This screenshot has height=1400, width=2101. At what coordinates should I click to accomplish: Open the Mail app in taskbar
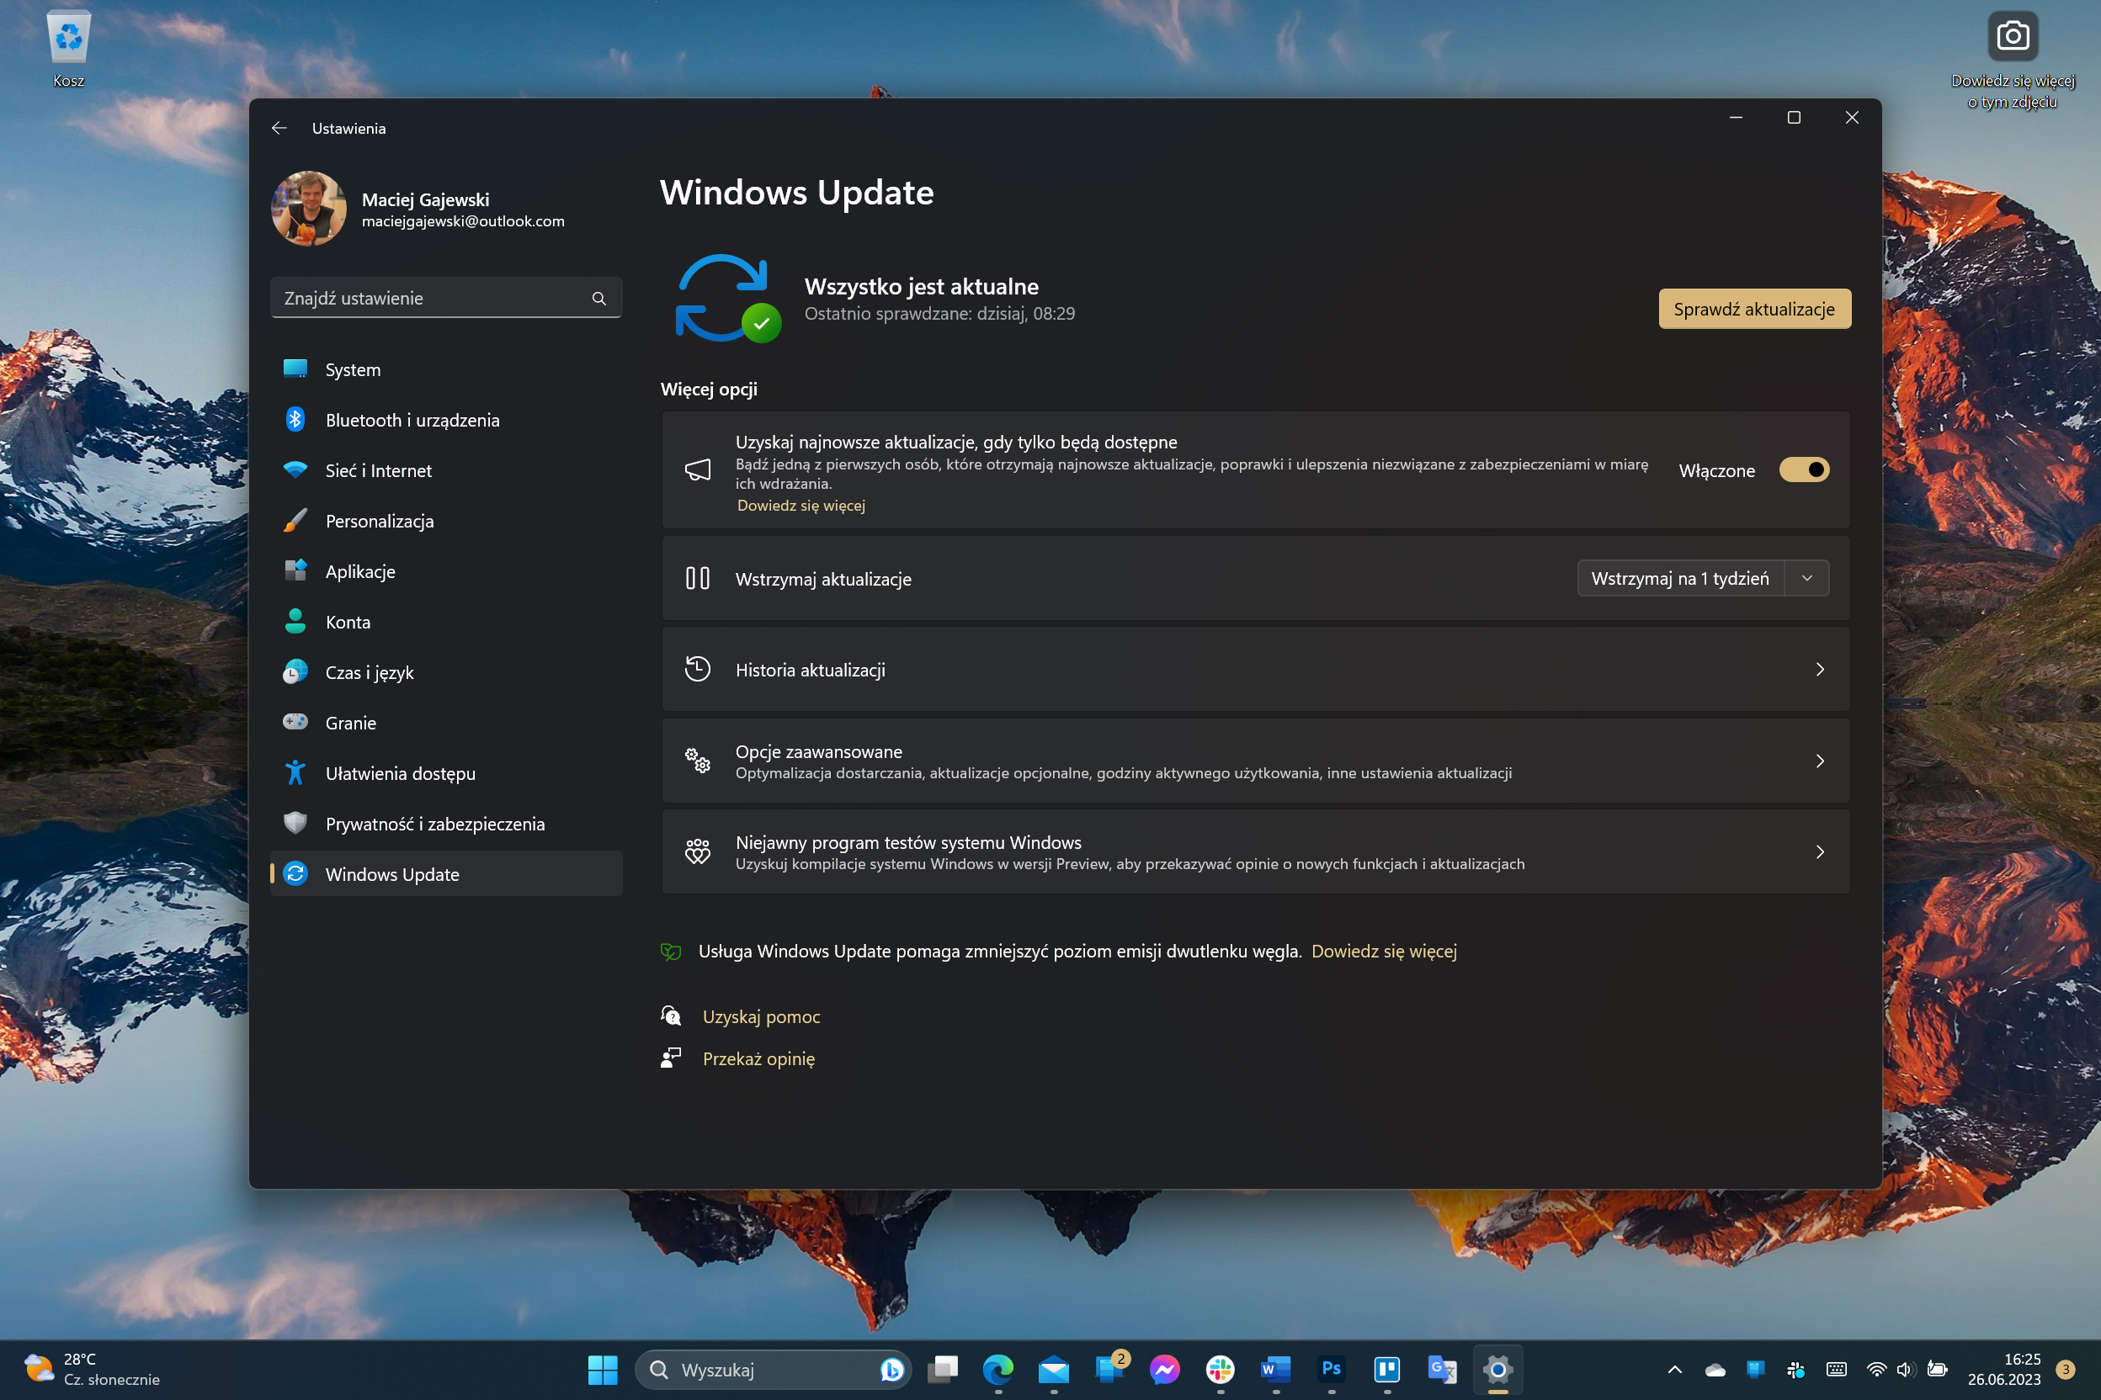(x=1054, y=1369)
